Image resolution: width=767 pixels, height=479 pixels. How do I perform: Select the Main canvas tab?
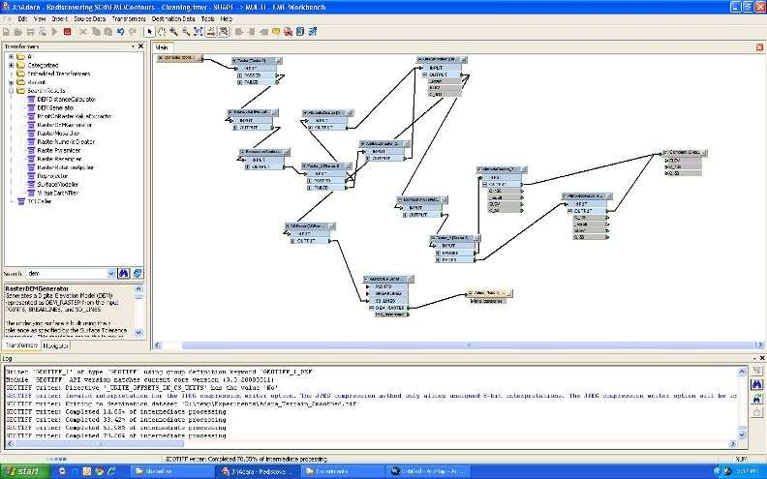point(162,47)
